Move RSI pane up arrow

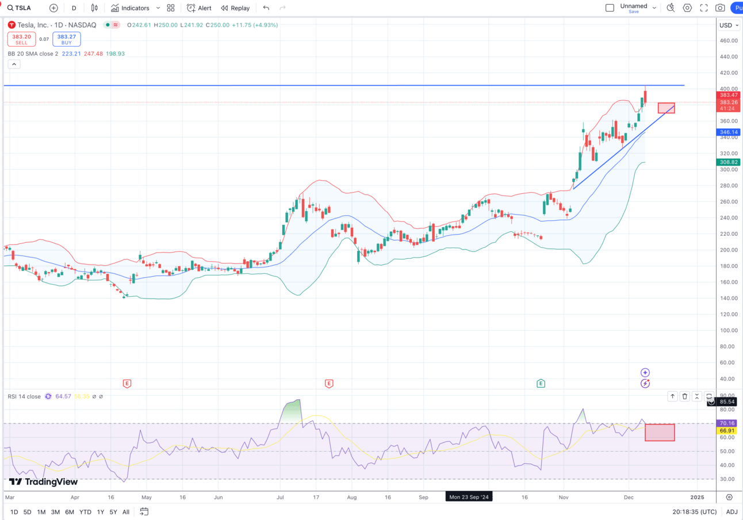(672, 396)
